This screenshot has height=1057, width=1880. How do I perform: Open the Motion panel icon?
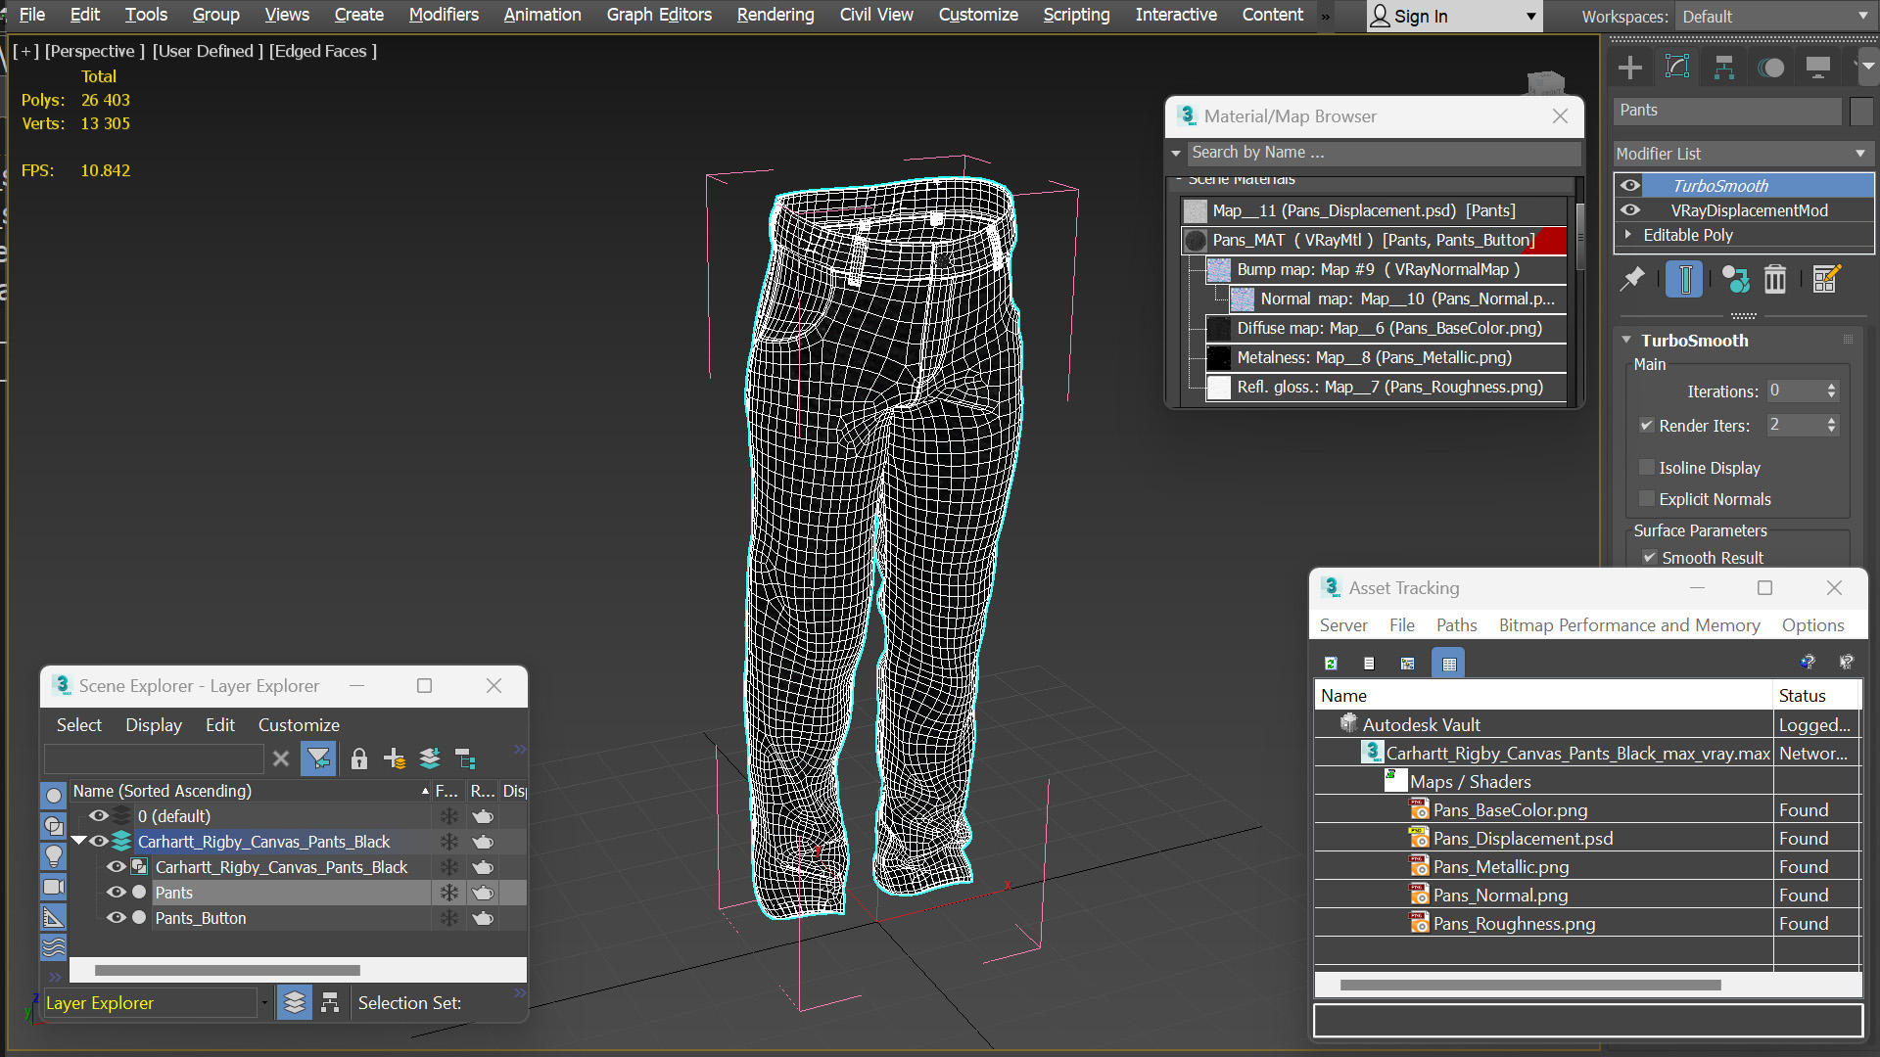click(1771, 68)
